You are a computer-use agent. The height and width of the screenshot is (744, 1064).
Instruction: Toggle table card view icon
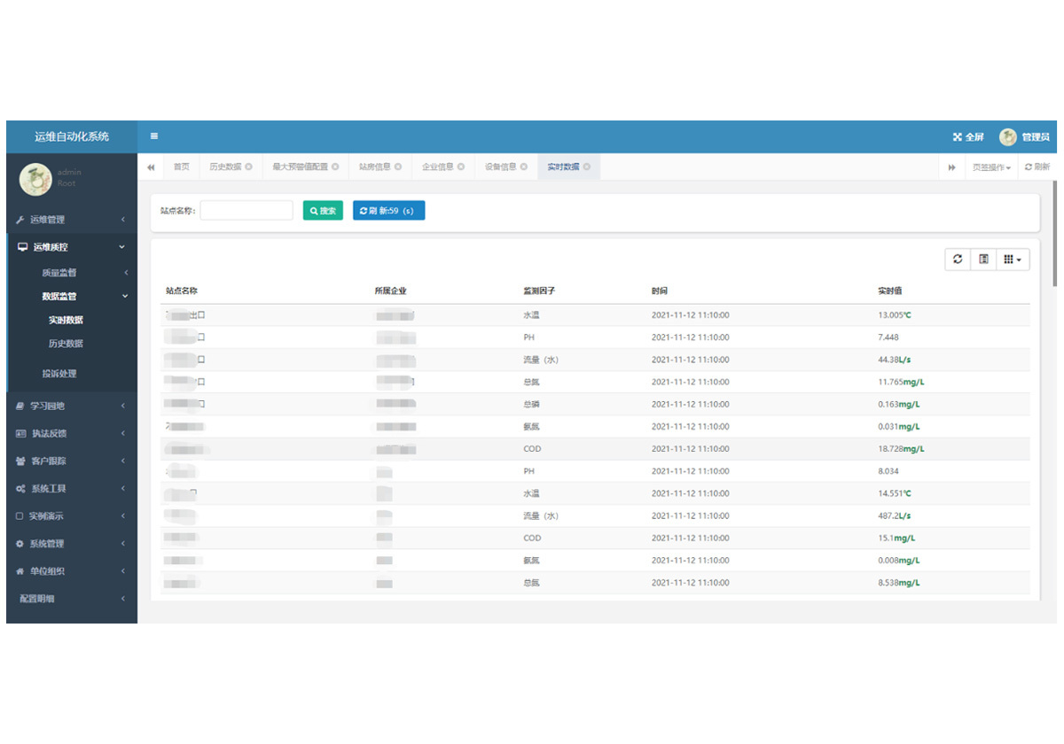[x=983, y=260]
